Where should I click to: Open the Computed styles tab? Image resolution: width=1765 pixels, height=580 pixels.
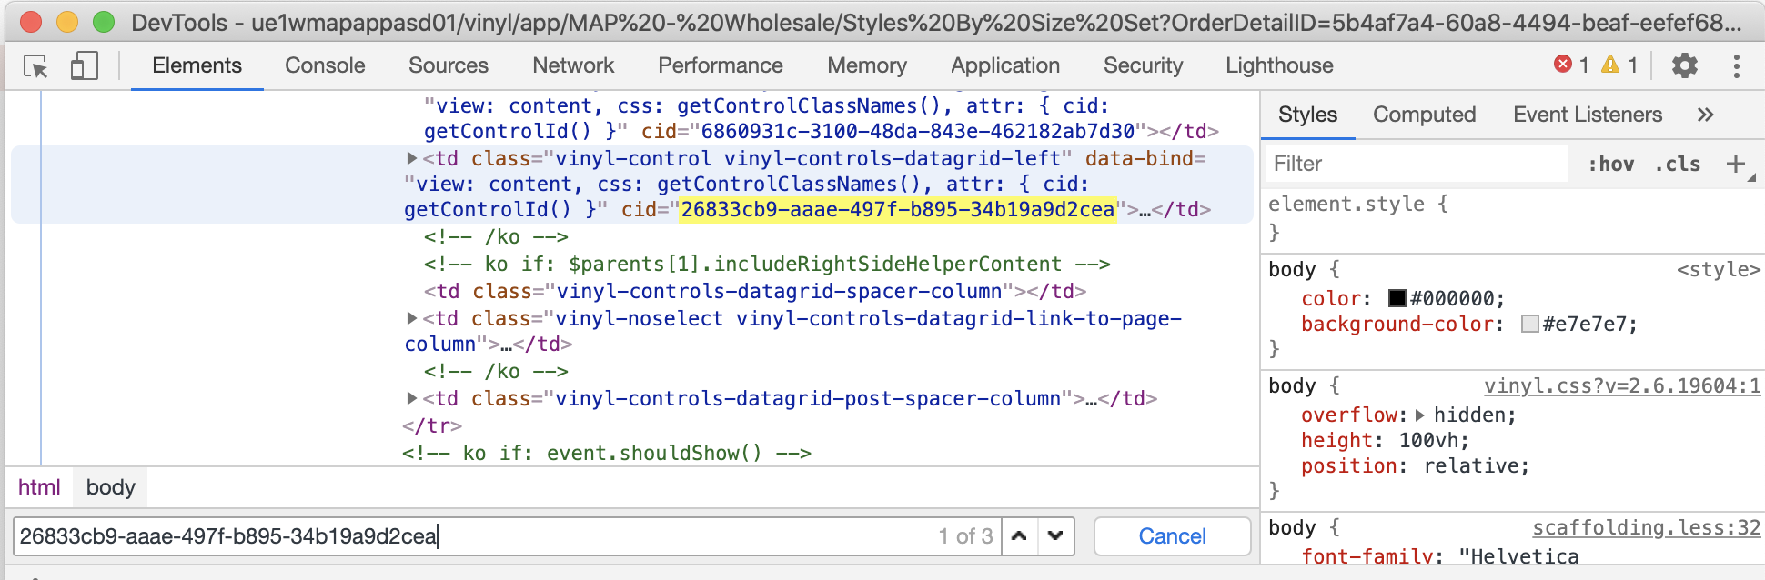(1424, 115)
